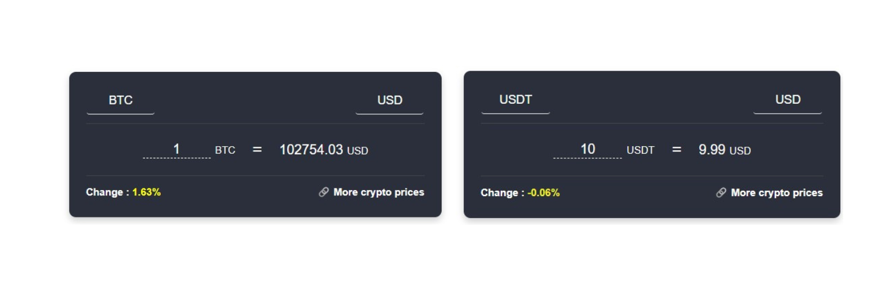This screenshot has width=896, height=290.
Task: Click the Change label in BTC widget
Action: (x=107, y=192)
